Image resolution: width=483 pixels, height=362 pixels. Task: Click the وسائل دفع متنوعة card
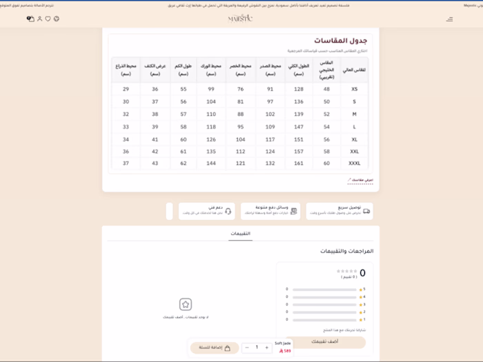click(x=270, y=211)
